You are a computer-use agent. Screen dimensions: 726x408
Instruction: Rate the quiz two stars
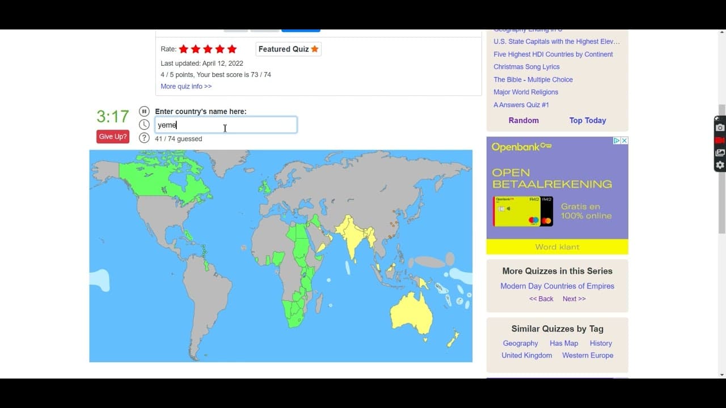196,49
